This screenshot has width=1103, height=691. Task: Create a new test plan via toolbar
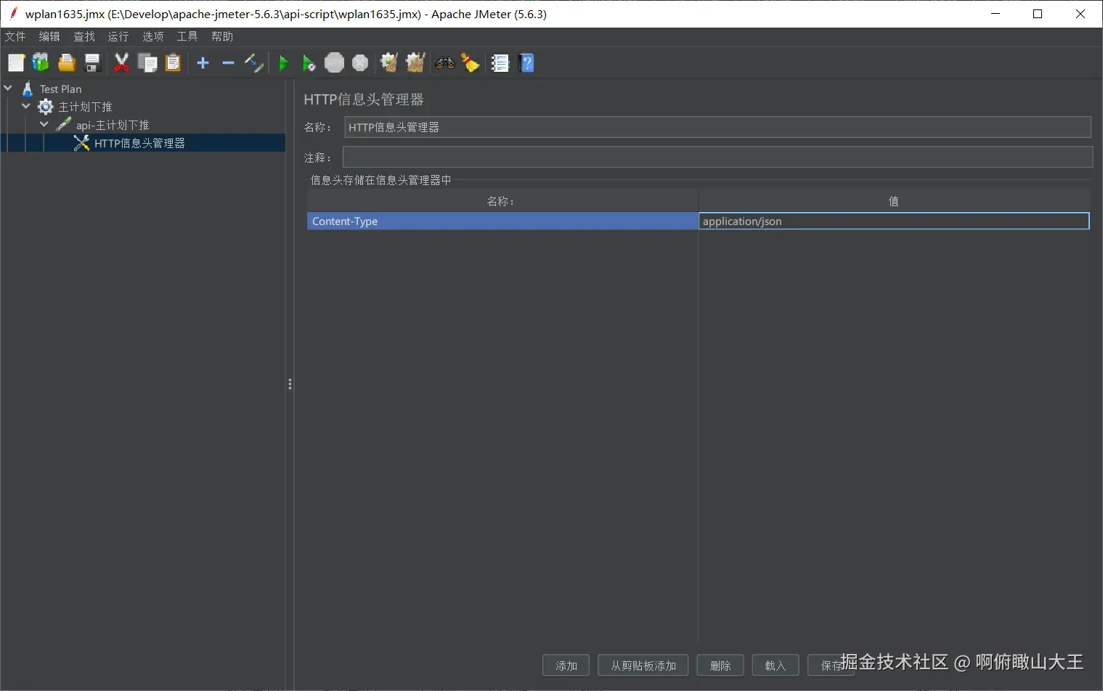click(x=16, y=63)
